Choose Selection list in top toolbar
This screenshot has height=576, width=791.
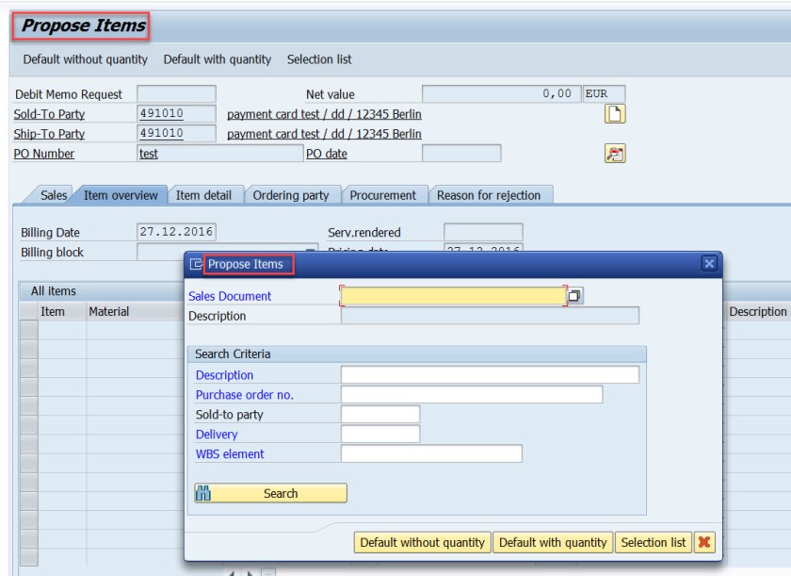coord(319,59)
